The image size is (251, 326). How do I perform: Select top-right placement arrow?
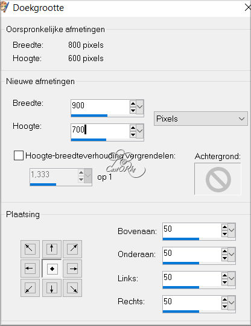(72, 249)
